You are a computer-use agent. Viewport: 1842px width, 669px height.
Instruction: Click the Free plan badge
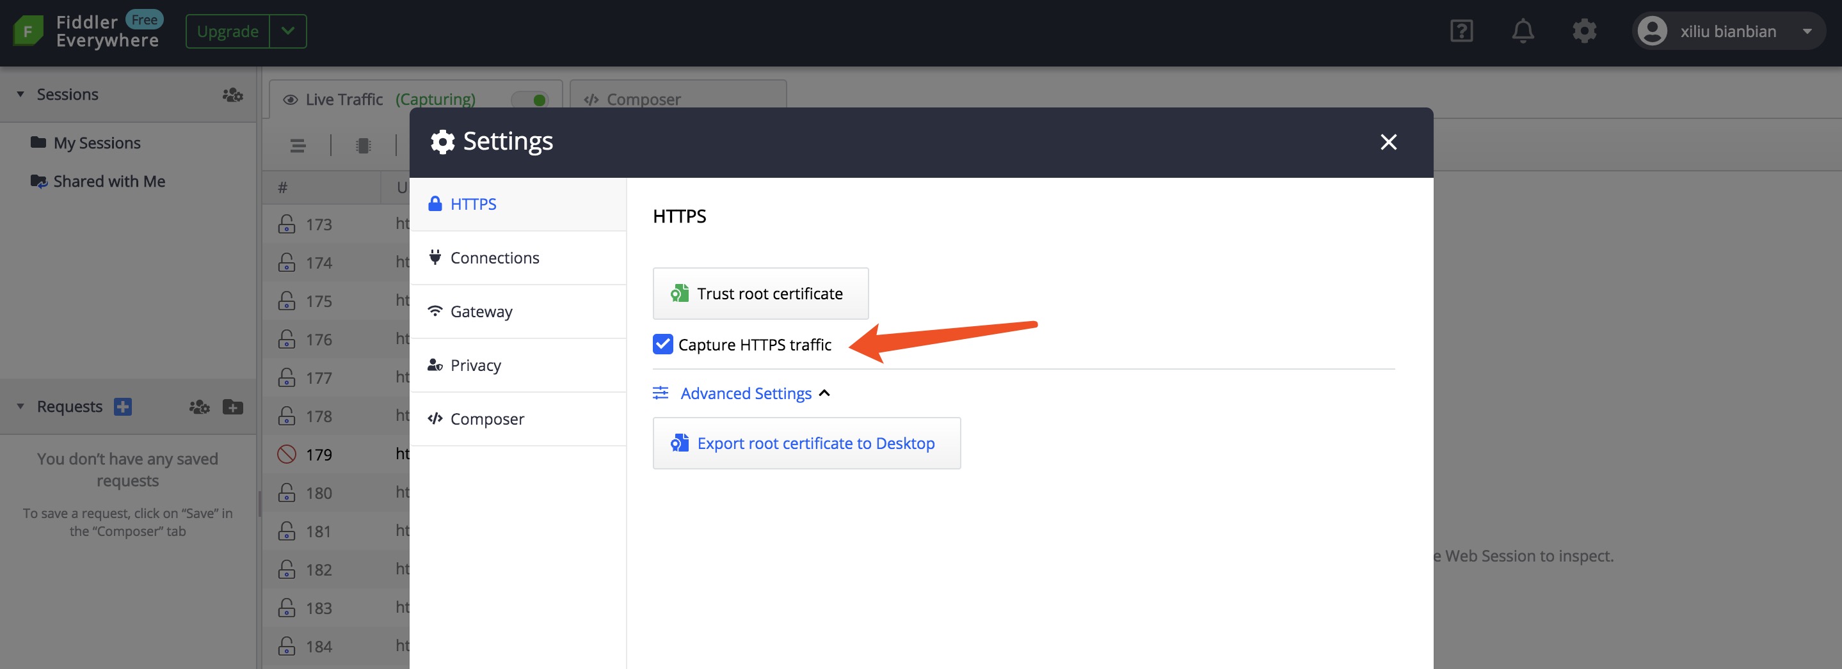[145, 19]
